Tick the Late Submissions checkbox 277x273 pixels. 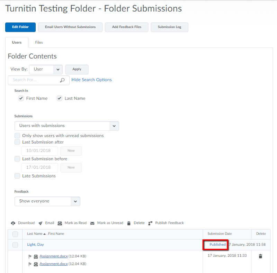point(17,176)
